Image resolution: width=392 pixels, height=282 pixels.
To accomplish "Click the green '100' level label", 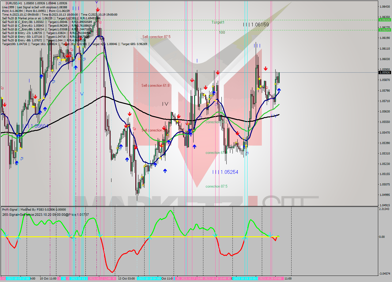I will (222, 32).
